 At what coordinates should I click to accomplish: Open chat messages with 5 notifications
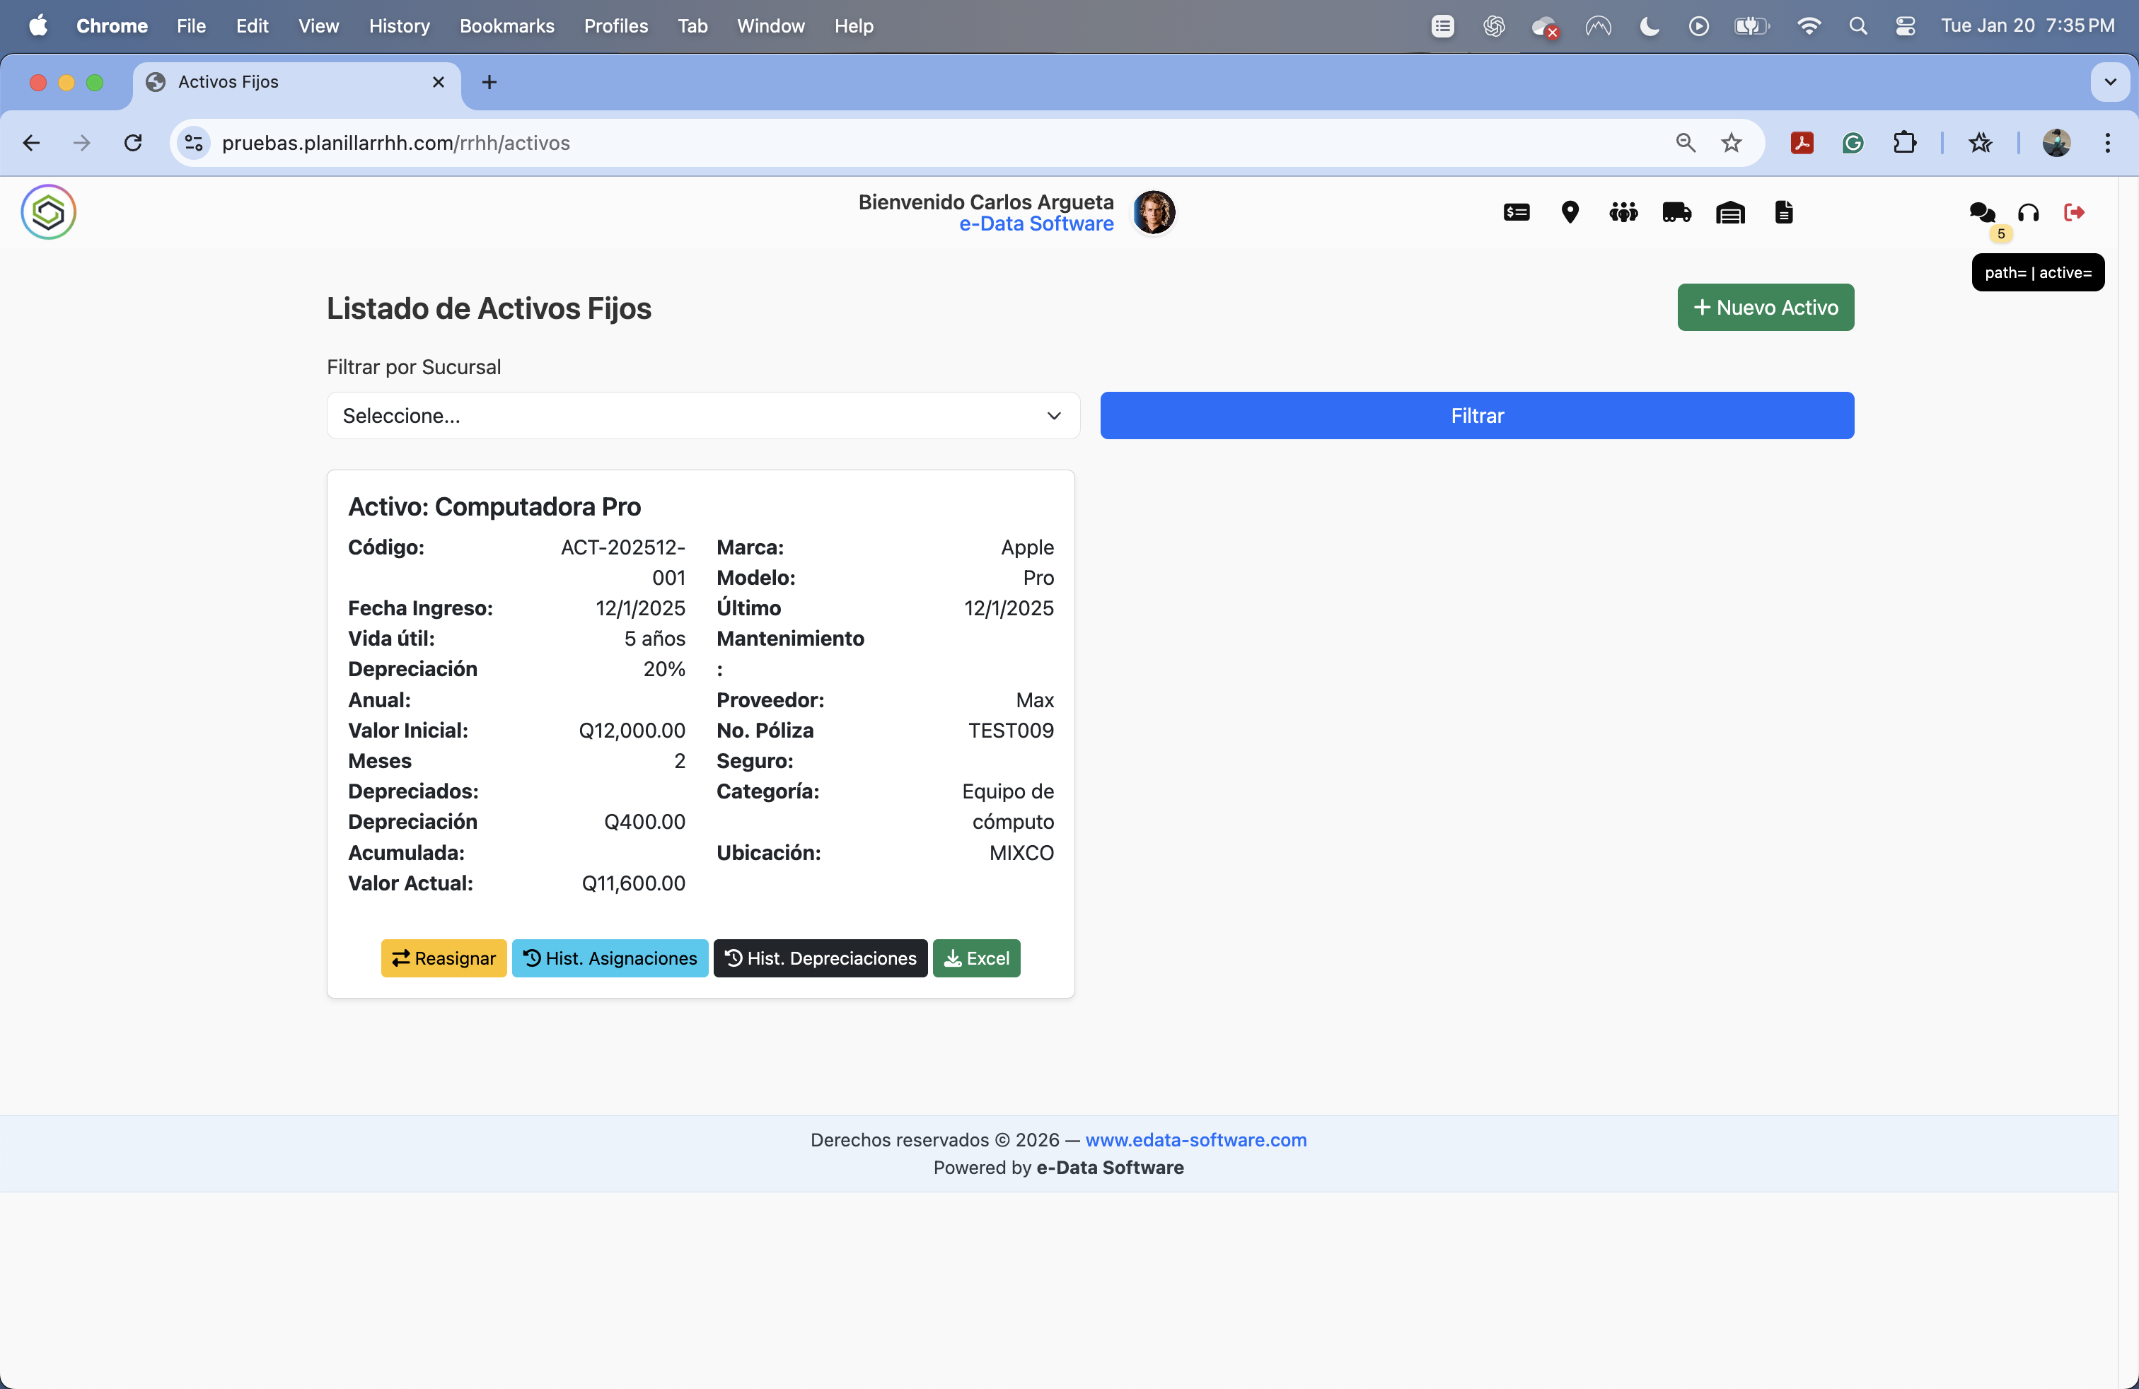1982,212
